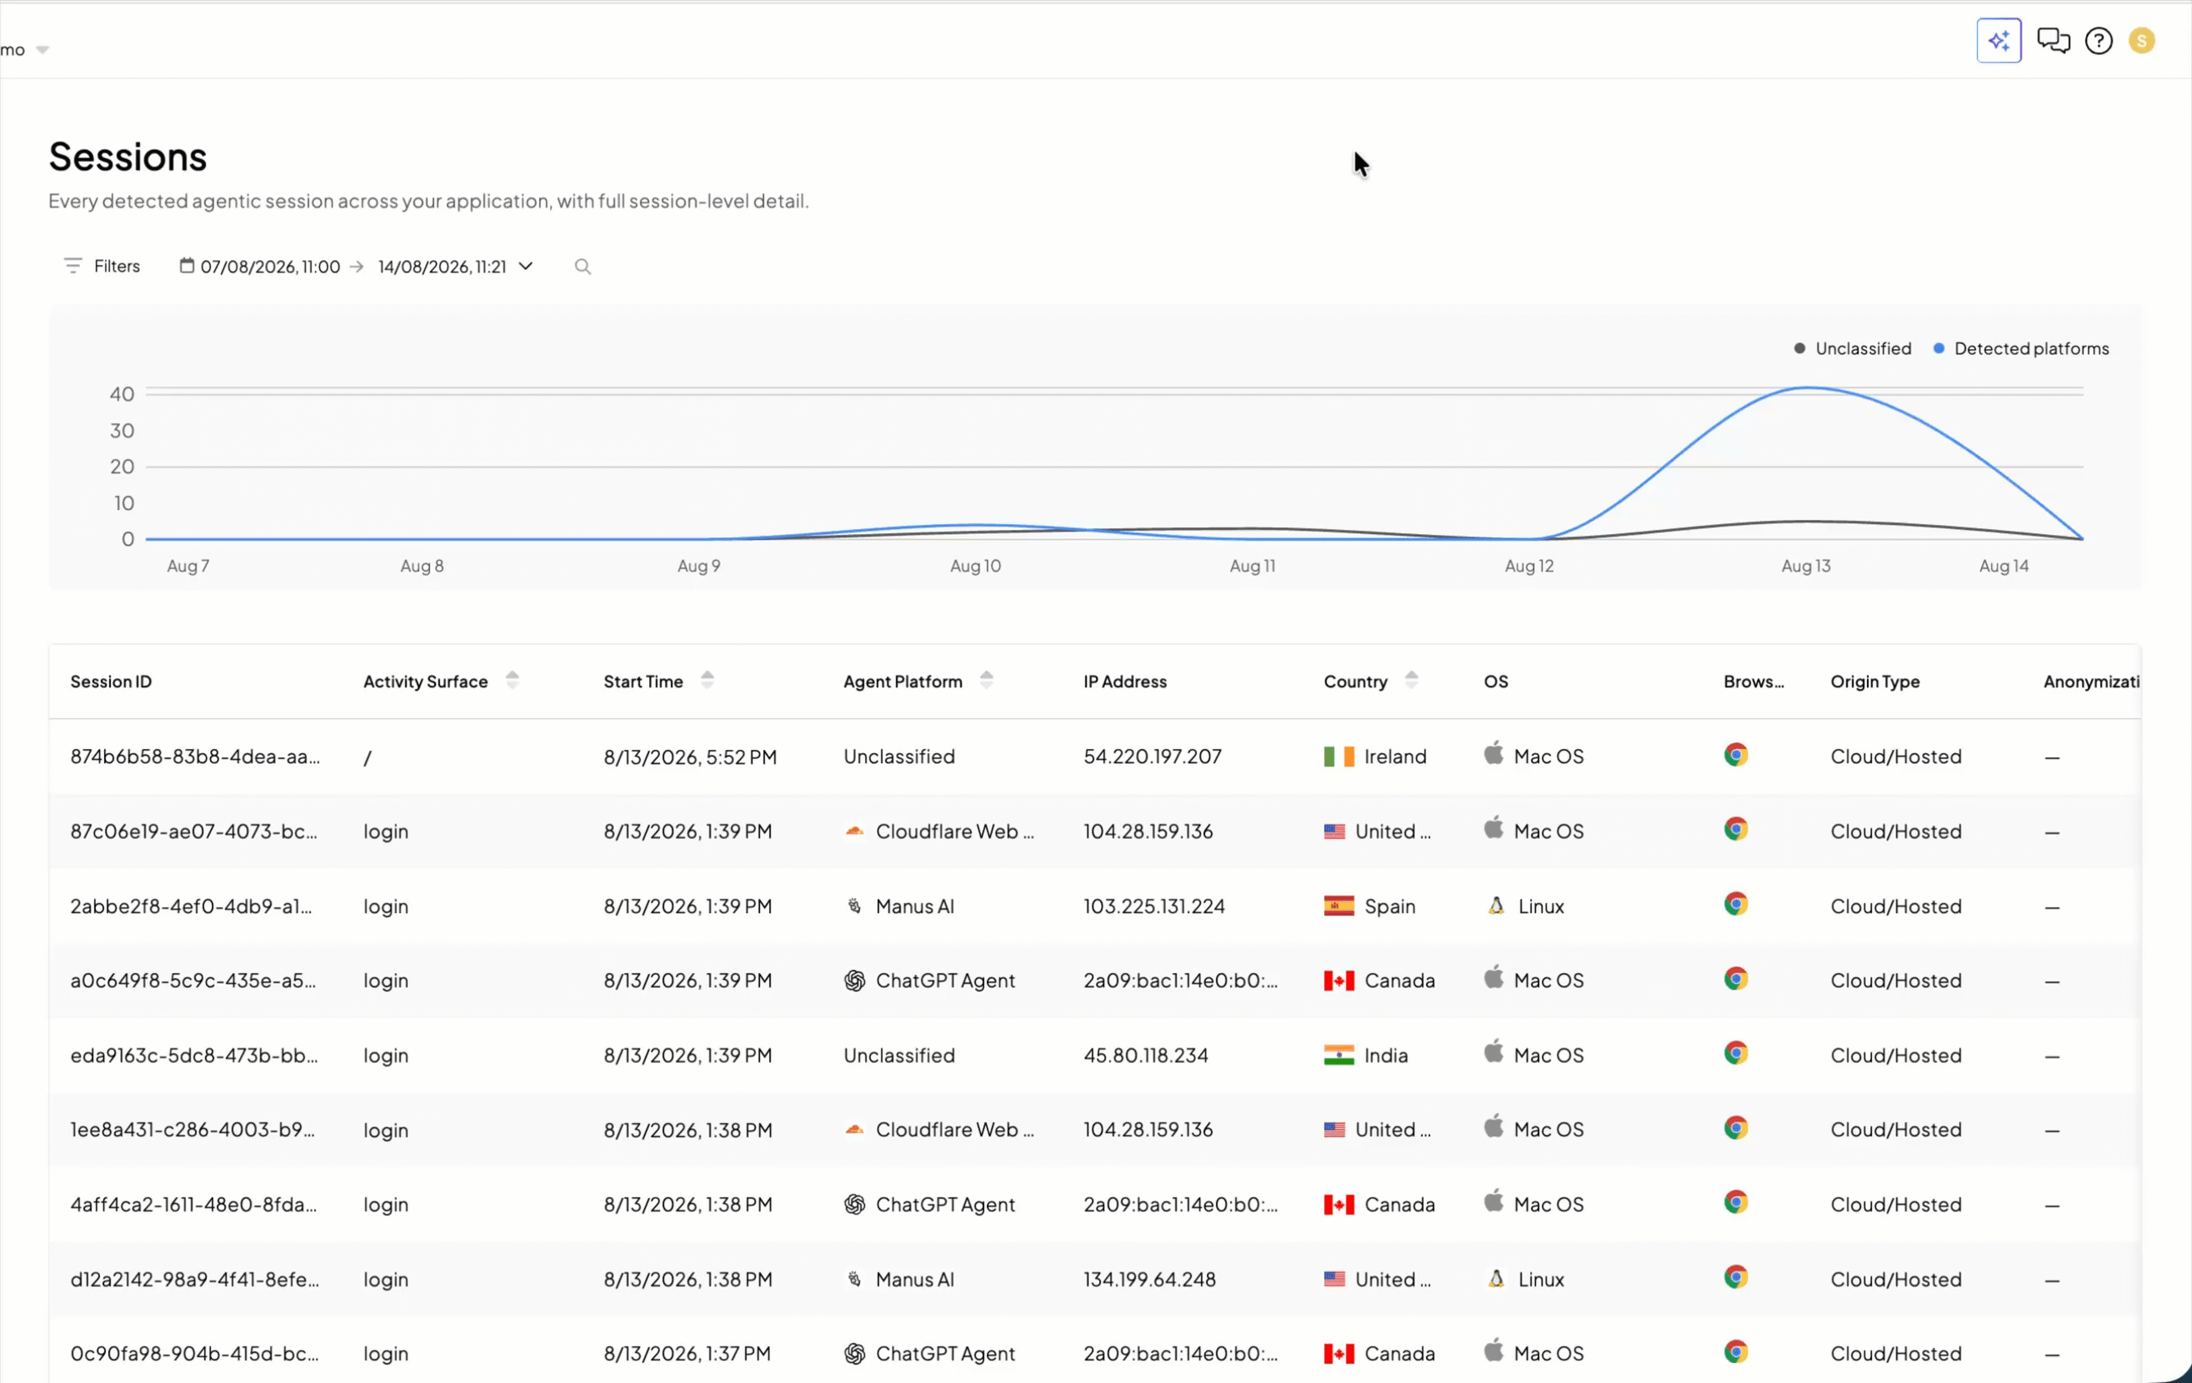Click the blue Detected platforms legend dot

(1939, 348)
